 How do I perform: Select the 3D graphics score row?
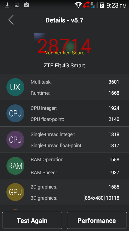pos(75,198)
